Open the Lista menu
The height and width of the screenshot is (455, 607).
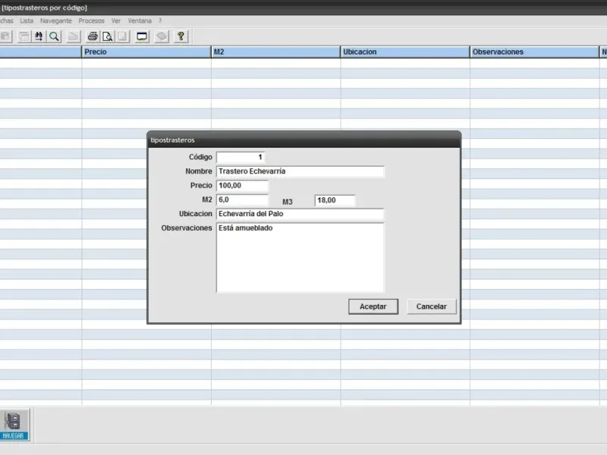tap(27, 21)
